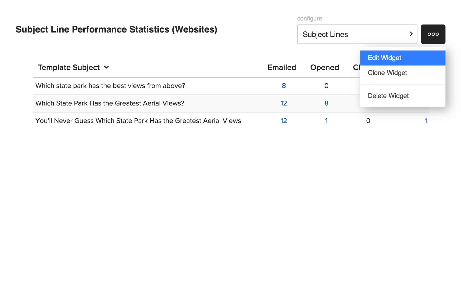The width and height of the screenshot is (461, 282).
Task: Select the 'You'll Never Guess' subject row
Action: point(138,121)
